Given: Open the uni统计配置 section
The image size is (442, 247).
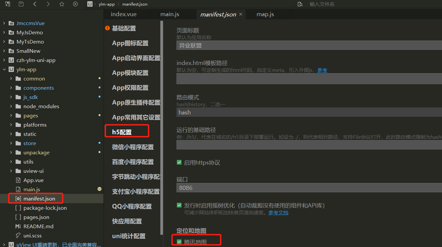Looking at the screenshot, I should (129, 236).
